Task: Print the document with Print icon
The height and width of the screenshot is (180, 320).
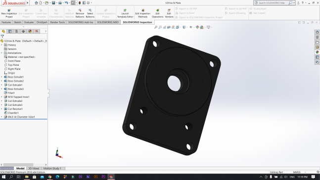Action: [x=60, y=3]
